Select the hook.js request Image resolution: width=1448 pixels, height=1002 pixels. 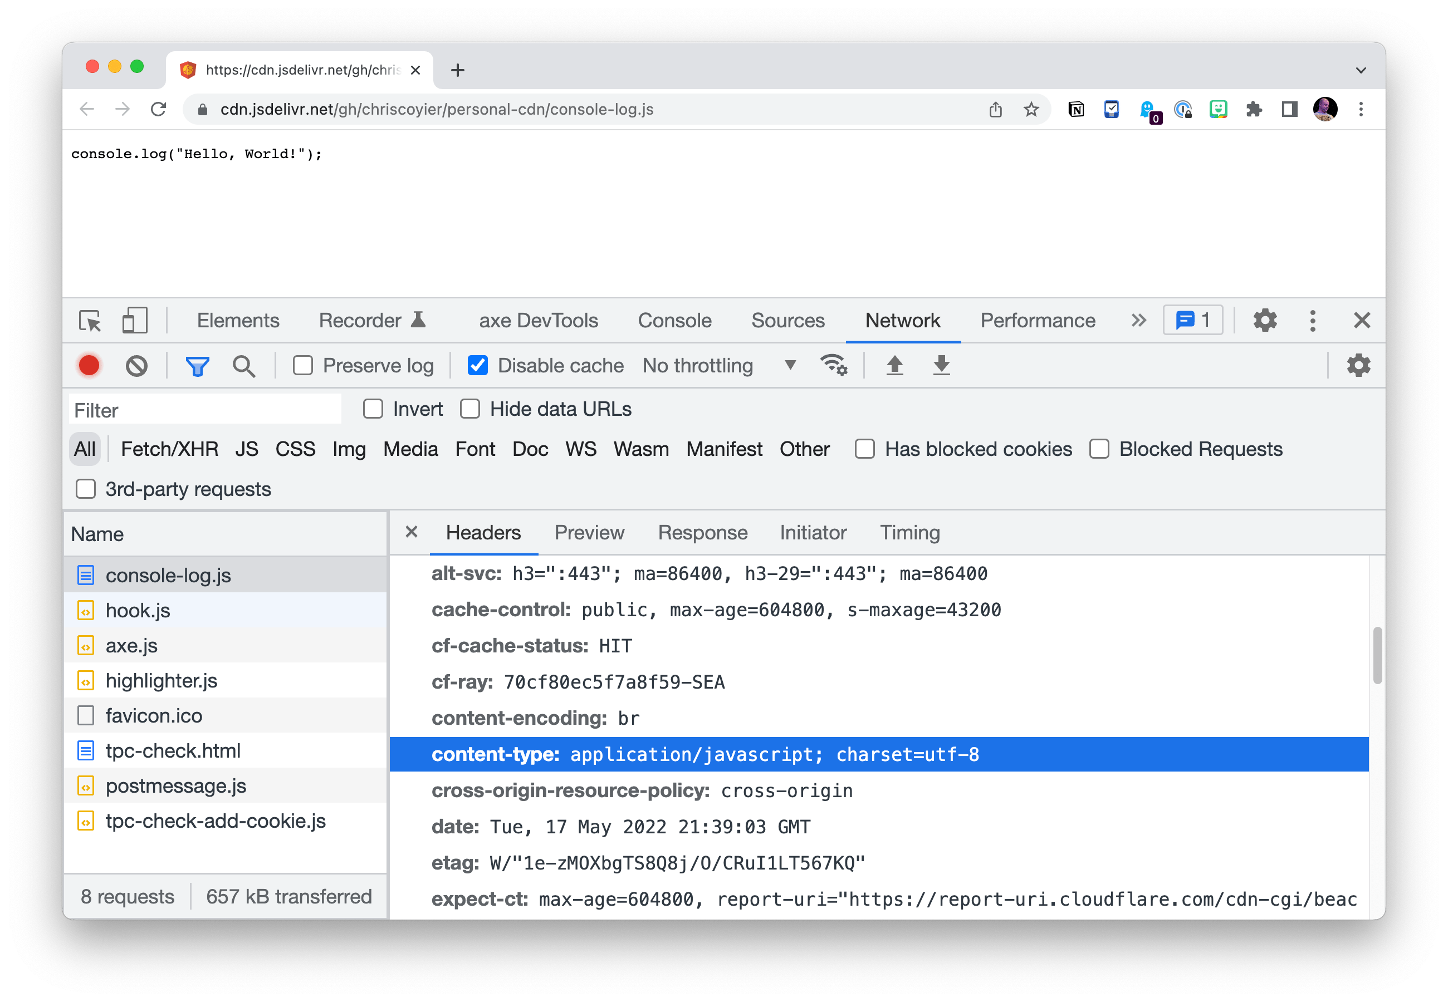[x=138, y=610]
